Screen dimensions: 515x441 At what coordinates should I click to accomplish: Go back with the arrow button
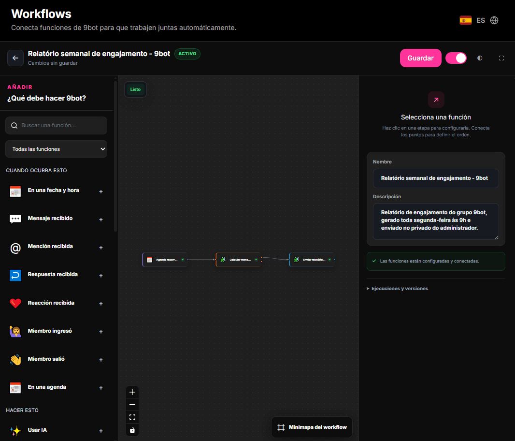[x=15, y=58]
